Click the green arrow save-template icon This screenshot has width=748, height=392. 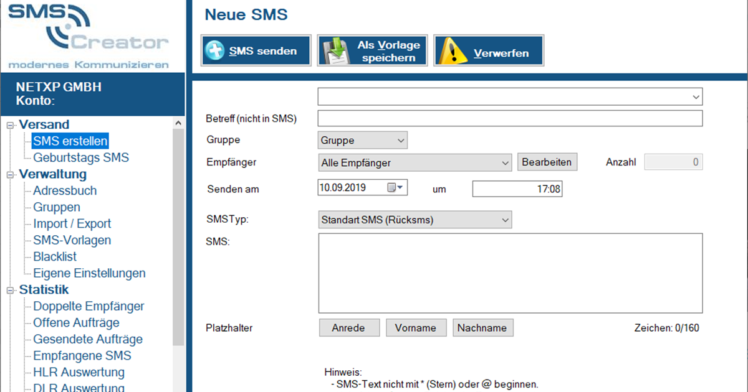click(333, 51)
